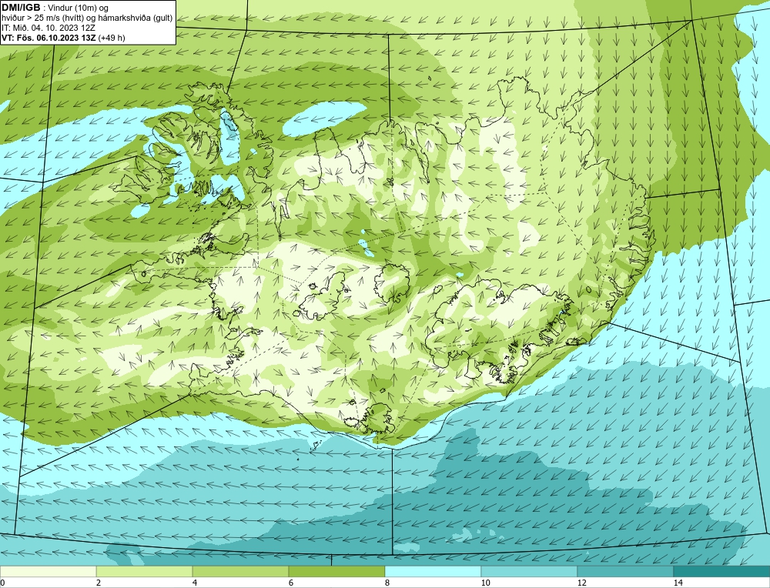Click the legend label '2'
Image resolution: width=770 pixels, height=588 pixels.
tap(99, 583)
